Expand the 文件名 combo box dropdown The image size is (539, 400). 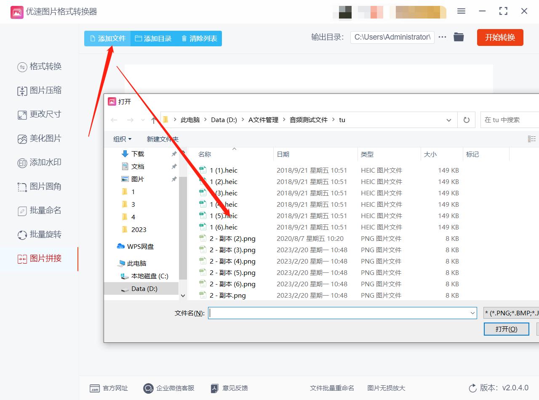tap(472, 313)
